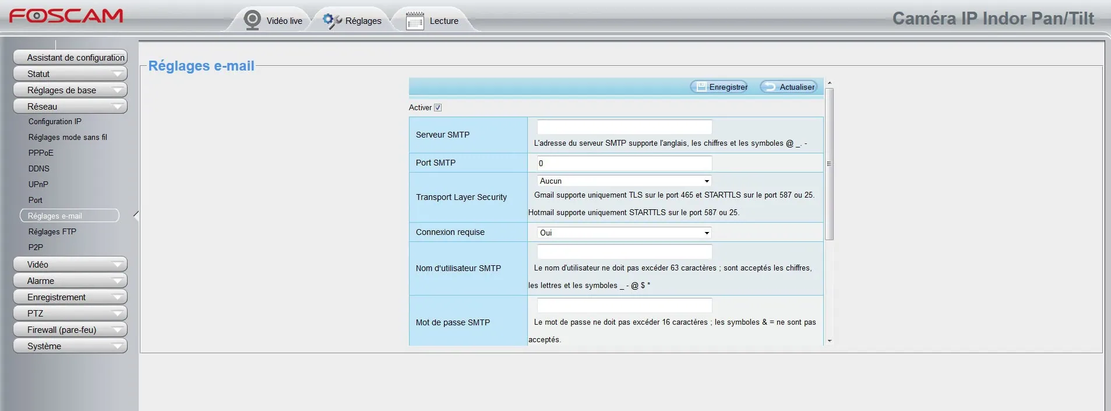The image size is (1111, 411).
Task: Open Réglages FTP in the sidebar
Action: (52, 231)
